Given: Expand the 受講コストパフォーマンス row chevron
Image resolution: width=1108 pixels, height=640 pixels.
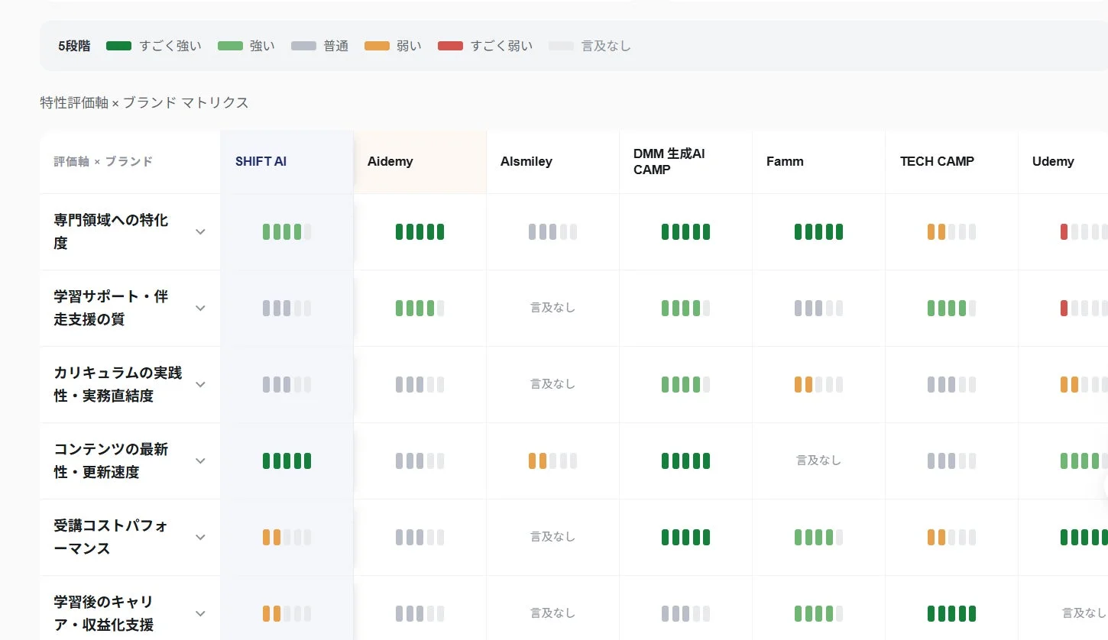Looking at the screenshot, I should [x=200, y=537].
